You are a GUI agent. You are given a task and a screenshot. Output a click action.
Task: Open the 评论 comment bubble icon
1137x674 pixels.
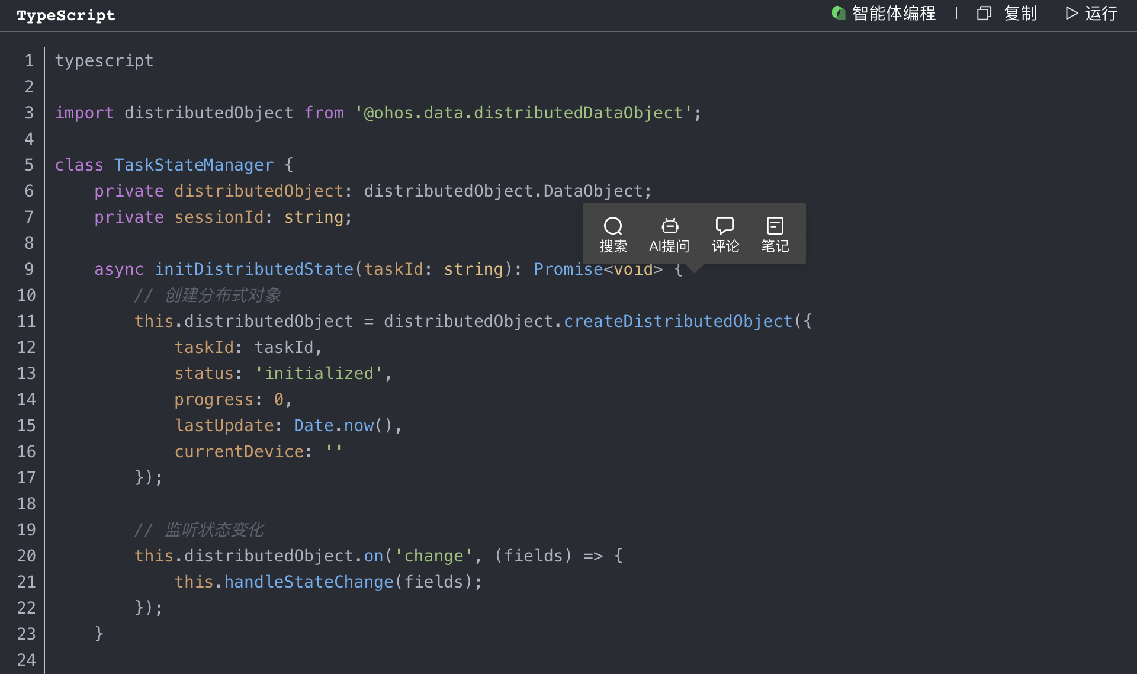(725, 226)
